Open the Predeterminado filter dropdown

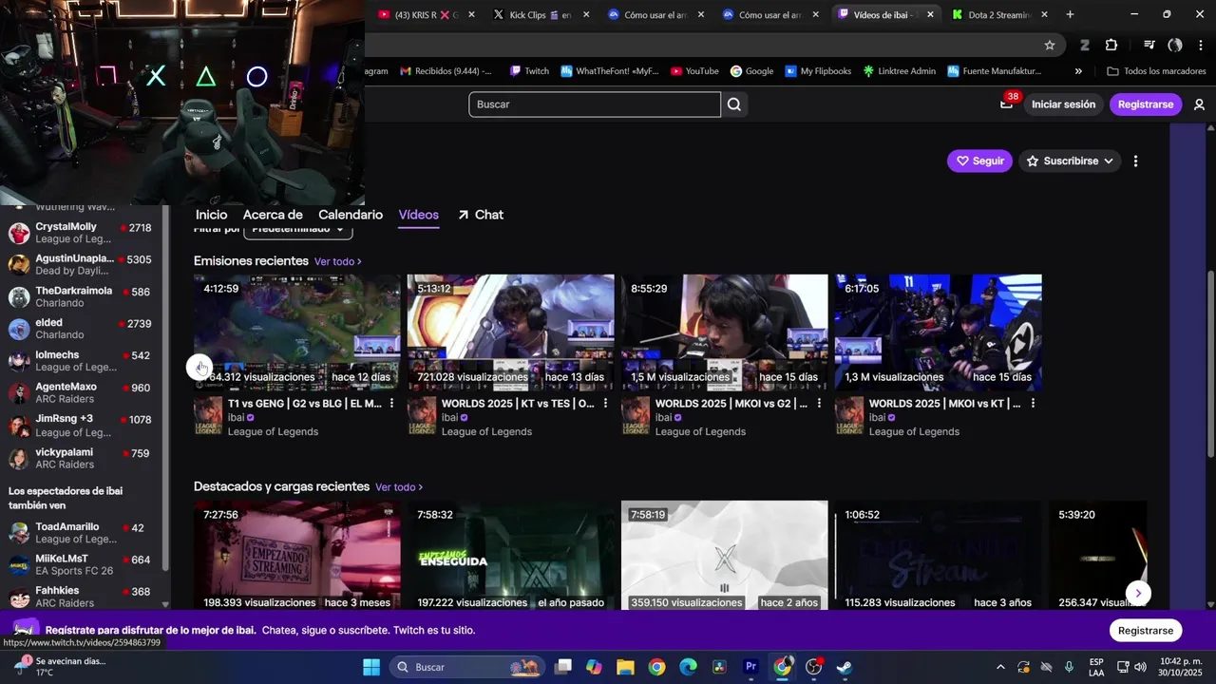pyautogui.click(x=298, y=229)
